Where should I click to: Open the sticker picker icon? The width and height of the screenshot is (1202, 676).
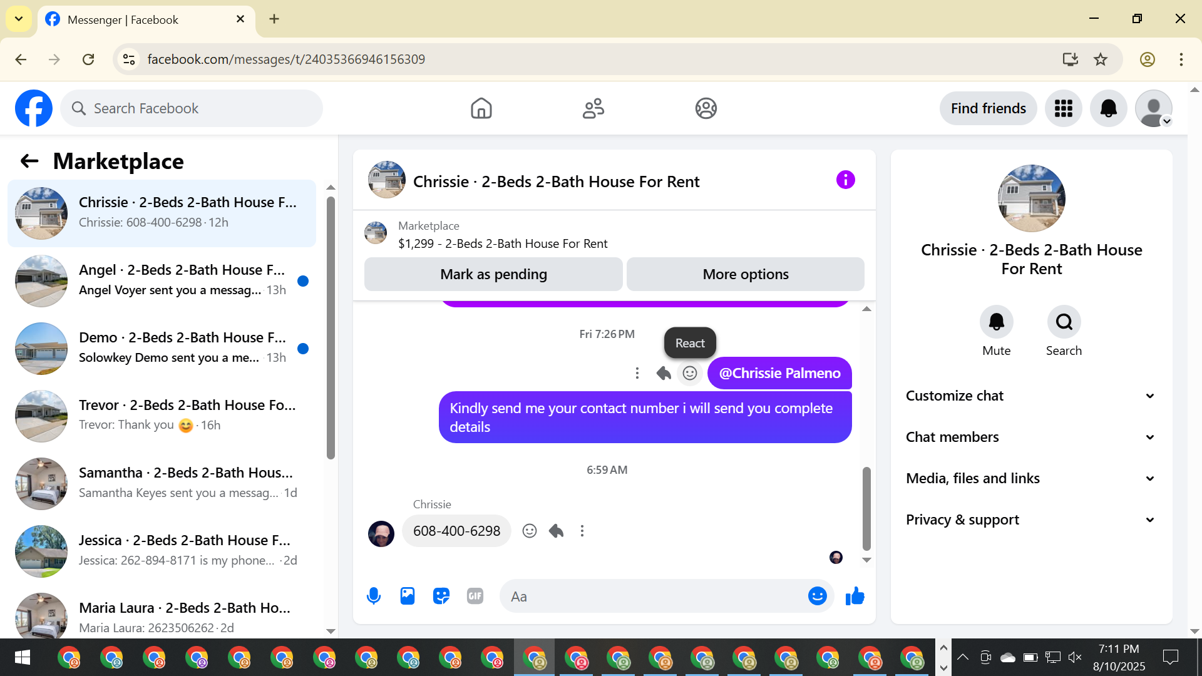[441, 596]
